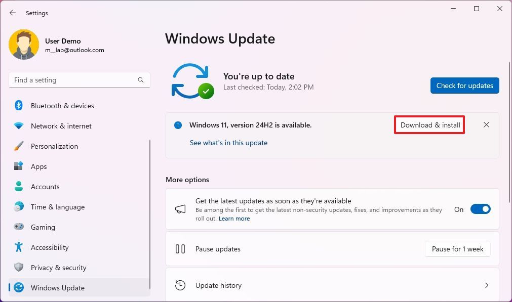Click the Accessibility figure icon
Image resolution: width=512 pixels, height=302 pixels.
19,247
